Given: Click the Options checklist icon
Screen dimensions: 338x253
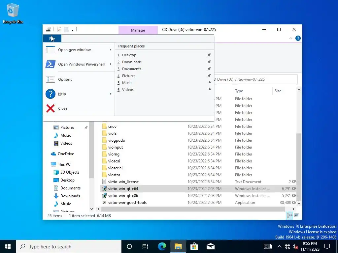Looking at the screenshot, I should [51, 79].
